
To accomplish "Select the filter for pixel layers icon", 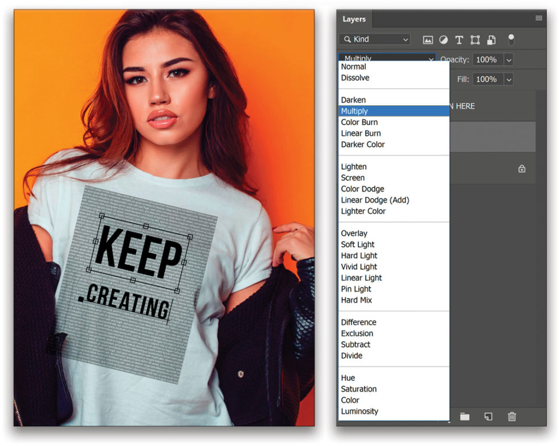I will point(428,39).
